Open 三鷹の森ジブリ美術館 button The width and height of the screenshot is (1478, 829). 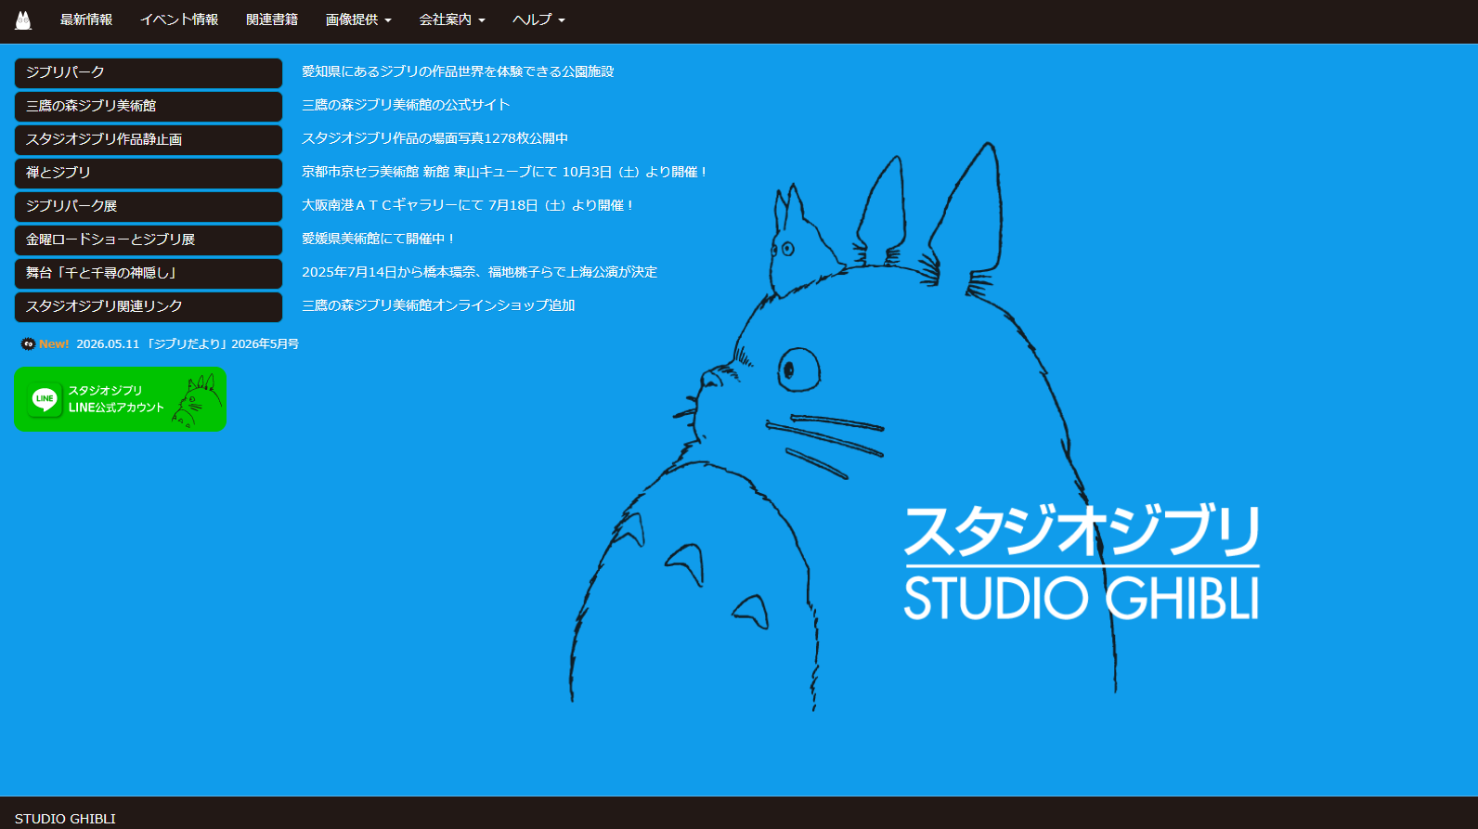pos(149,107)
